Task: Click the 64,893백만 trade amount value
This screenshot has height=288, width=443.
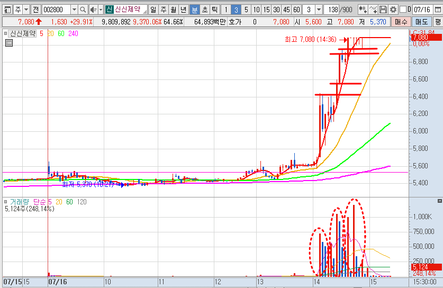Action: pos(210,22)
